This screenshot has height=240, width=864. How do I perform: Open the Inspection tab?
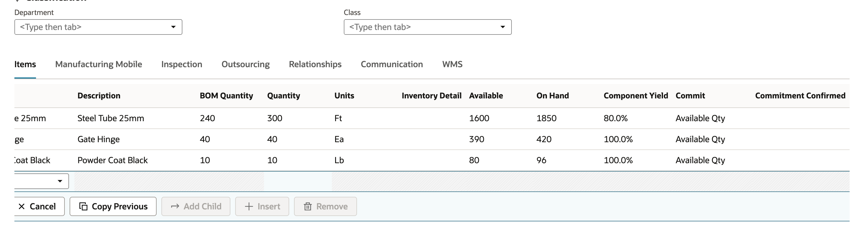pos(182,64)
